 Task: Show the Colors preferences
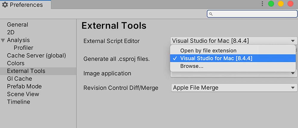point(16,63)
